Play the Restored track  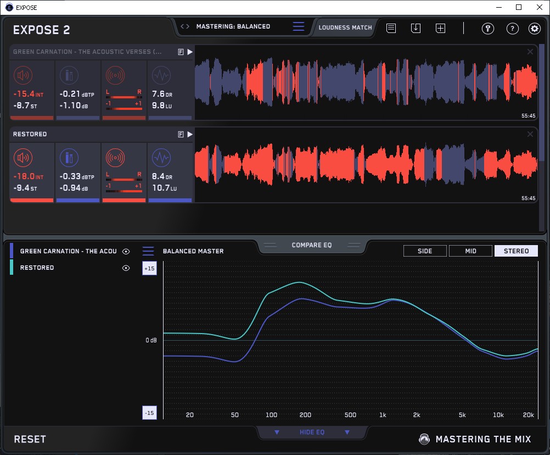point(190,134)
